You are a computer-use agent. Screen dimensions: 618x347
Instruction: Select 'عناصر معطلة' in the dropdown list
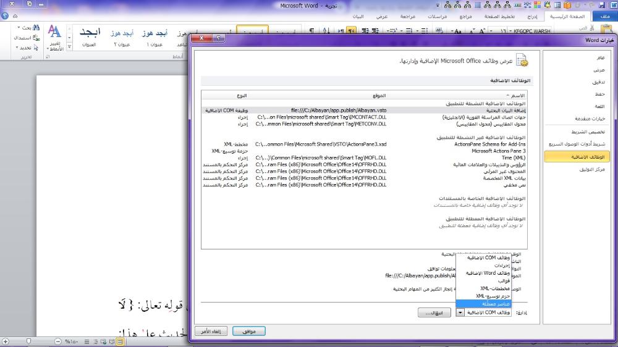coord(484,304)
